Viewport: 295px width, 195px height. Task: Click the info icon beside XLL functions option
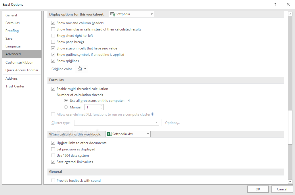click(x=153, y=114)
